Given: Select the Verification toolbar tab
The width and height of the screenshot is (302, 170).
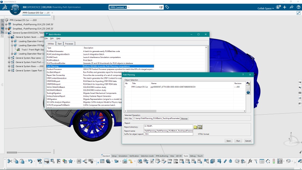Looking at the screenshot, I should pos(134,156).
